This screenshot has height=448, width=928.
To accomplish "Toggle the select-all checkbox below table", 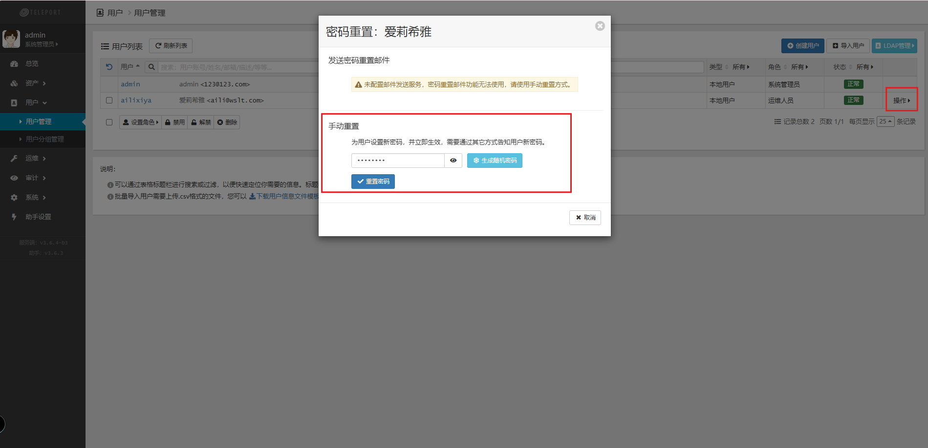I will click(109, 122).
